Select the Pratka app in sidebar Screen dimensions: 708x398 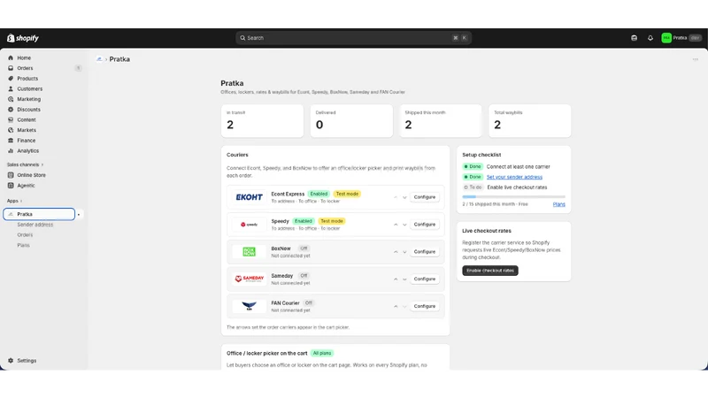[x=39, y=214]
